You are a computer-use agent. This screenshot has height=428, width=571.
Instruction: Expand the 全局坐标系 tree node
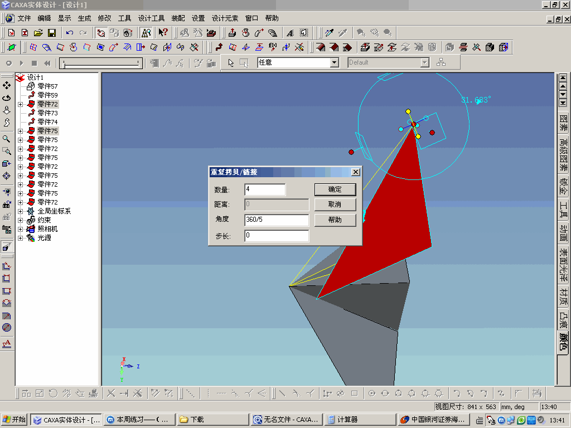click(21, 211)
